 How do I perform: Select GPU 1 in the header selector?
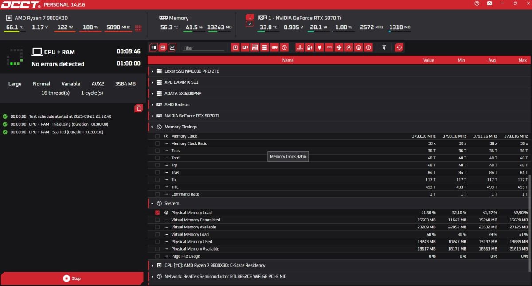250,17
